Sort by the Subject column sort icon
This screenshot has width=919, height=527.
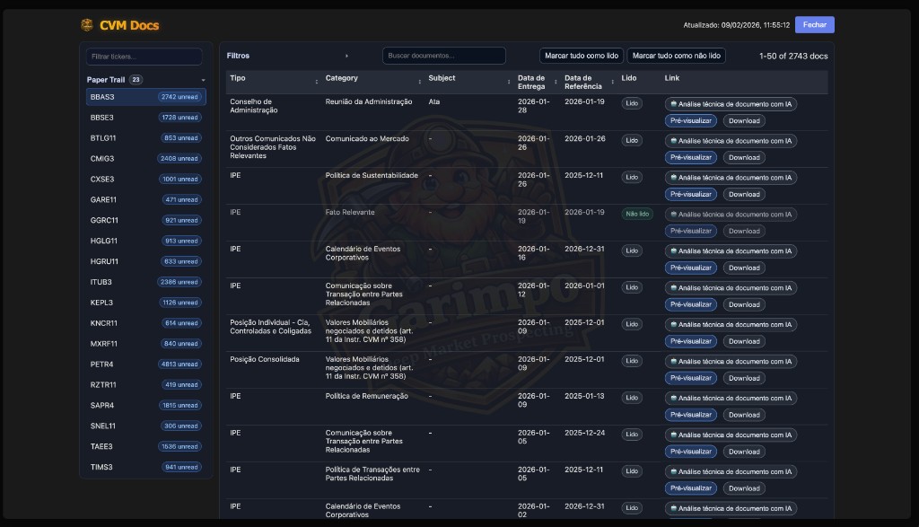point(509,82)
